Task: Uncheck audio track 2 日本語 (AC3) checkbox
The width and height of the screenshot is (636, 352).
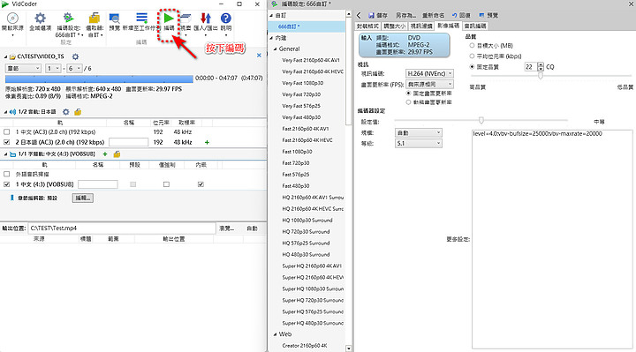Action: 6,142
